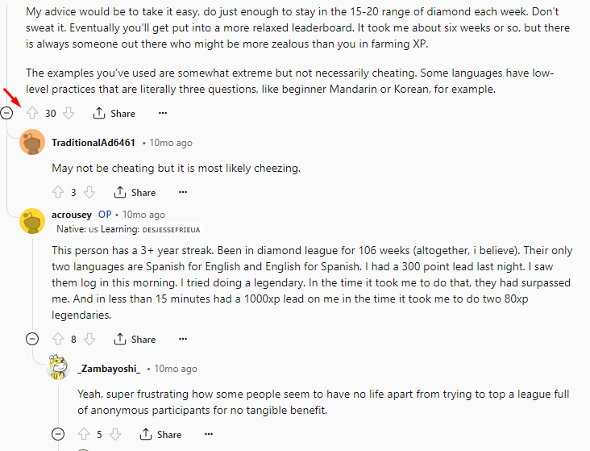Collapse the top comment thread with 30 points
The height and width of the screenshot is (451, 590).
tap(6, 113)
